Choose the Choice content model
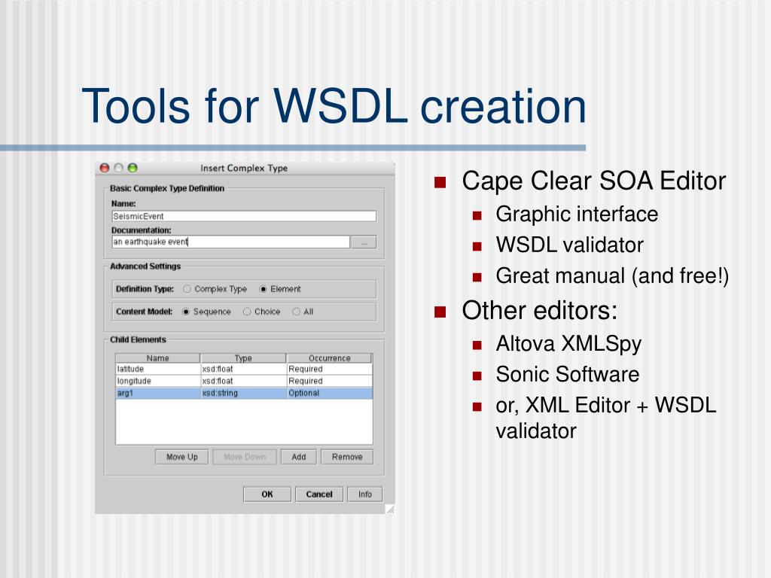 (x=247, y=312)
